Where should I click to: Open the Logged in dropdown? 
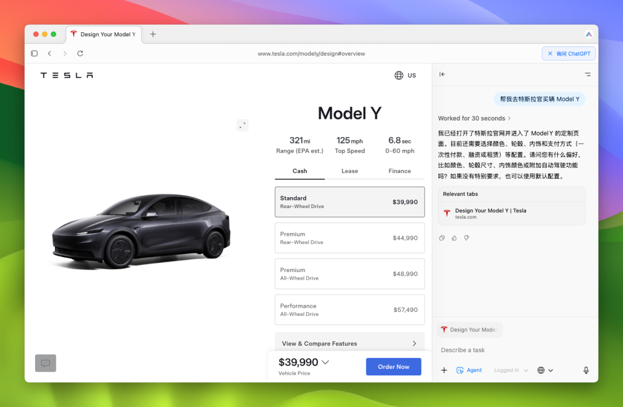click(511, 370)
